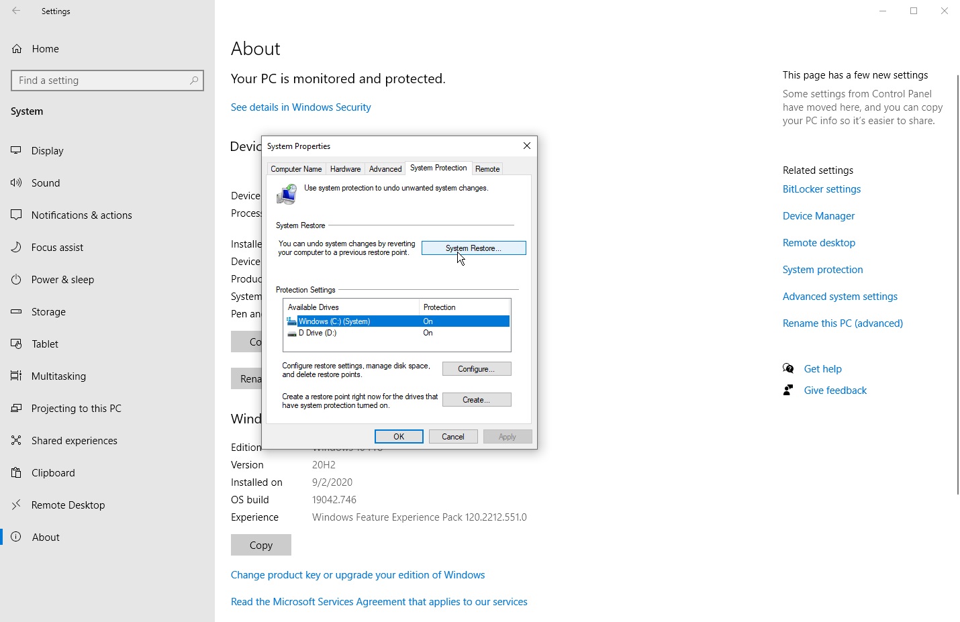Open Device Manager link
The image size is (960, 622).
[818, 216]
